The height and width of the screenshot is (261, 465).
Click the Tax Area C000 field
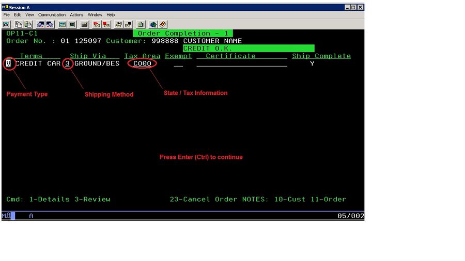tap(142, 63)
